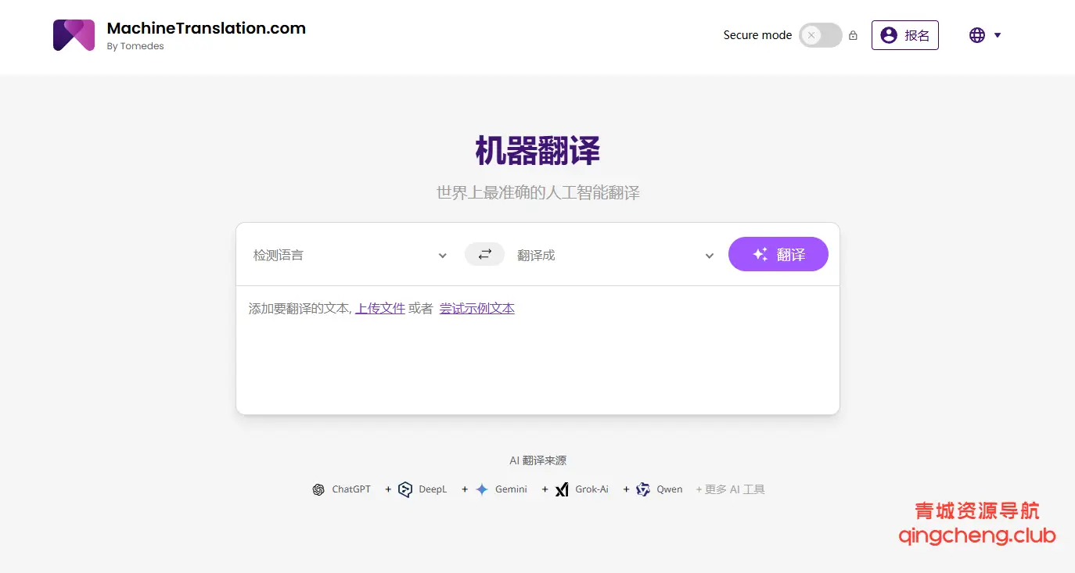Viewport: 1075px width, 573px height.
Task: Click the 尝试示例文本 sample text link
Action: click(x=476, y=307)
